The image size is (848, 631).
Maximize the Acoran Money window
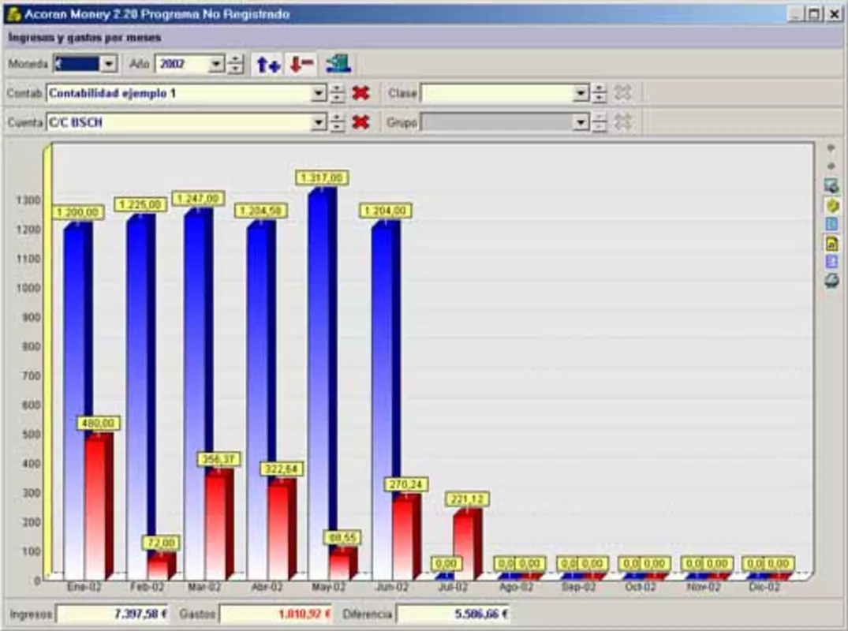click(x=814, y=13)
